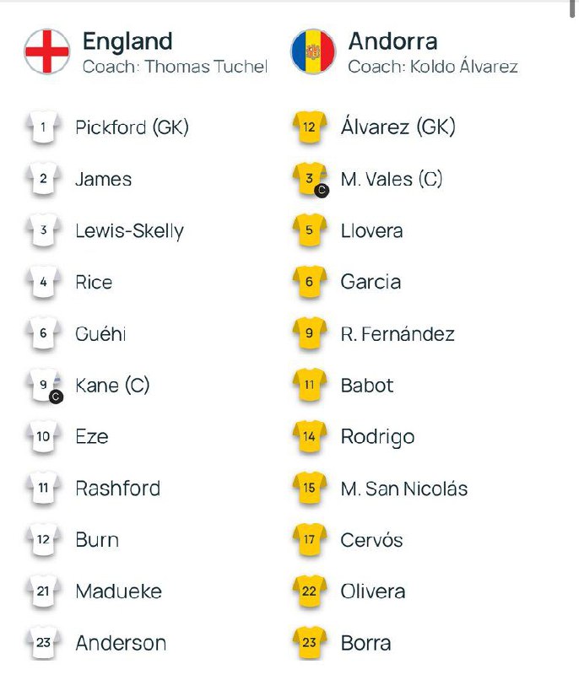Select Pickford's number 1 white jersey icon
This screenshot has width=579, height=675.
coord(43,127)
